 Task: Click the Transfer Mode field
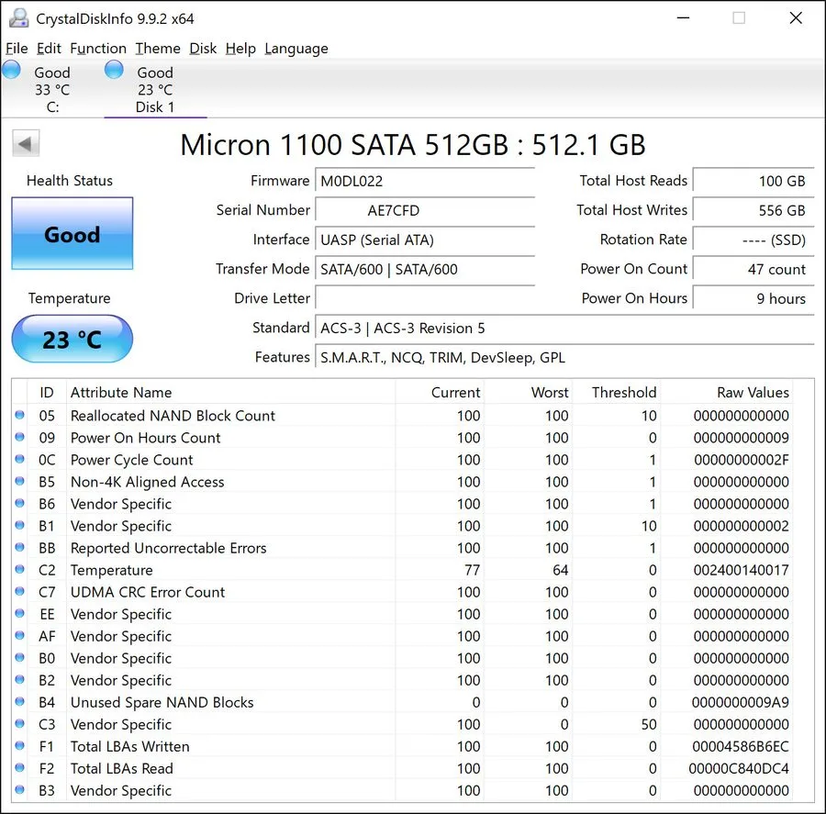tap(425, 269)
